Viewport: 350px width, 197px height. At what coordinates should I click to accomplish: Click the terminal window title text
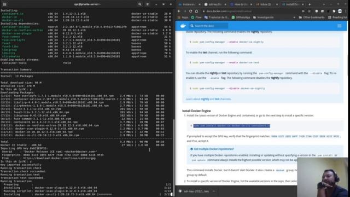(x=87, y=4)
